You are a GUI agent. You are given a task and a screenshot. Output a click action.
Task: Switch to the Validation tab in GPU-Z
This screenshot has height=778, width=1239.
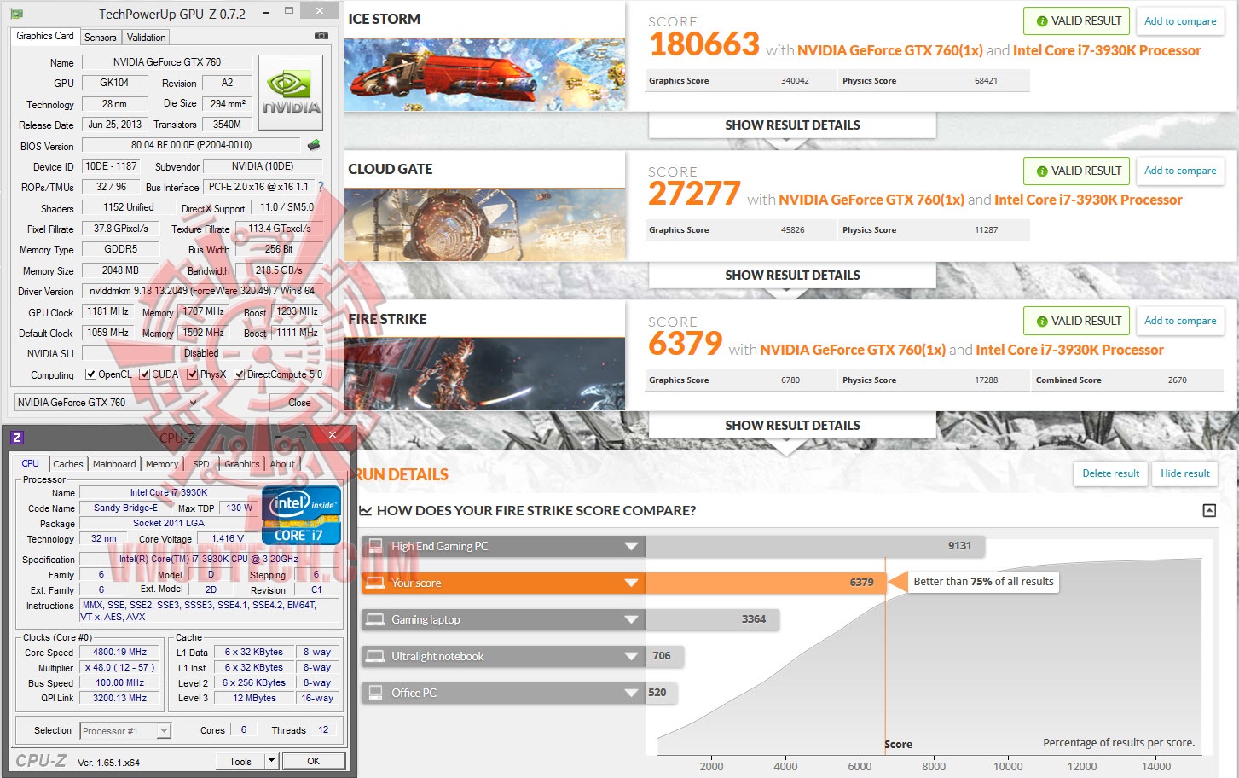click(147, 38)
